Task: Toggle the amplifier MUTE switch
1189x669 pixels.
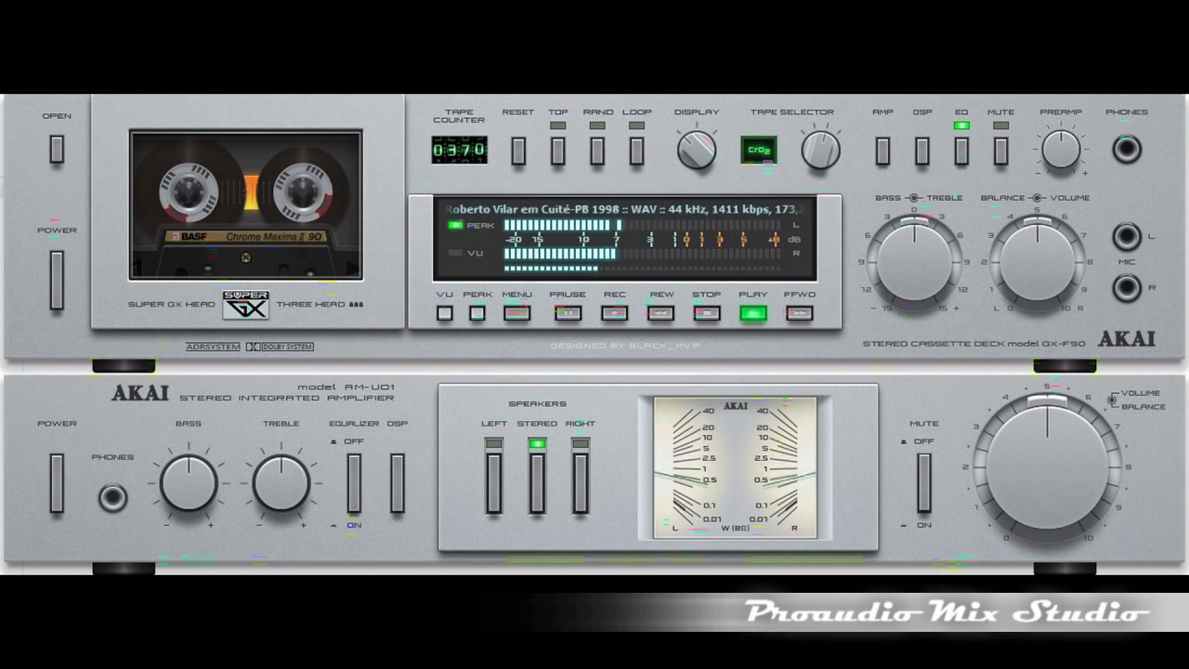Action: point(924,483)
